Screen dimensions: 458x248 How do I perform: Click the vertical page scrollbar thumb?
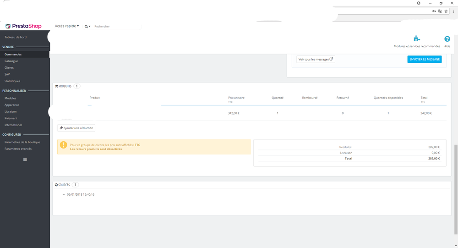456,189
